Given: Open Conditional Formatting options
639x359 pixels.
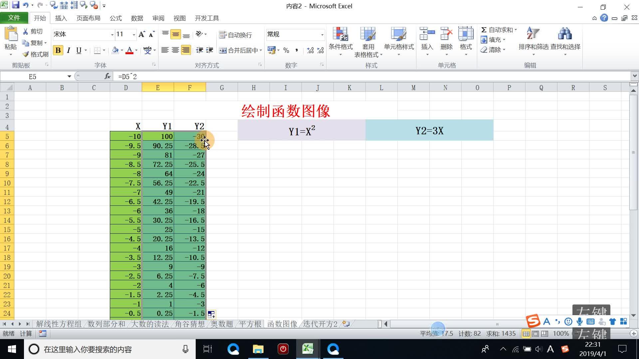Looking at the screenshot, I should pyautogui.click(x=340, y=40).
